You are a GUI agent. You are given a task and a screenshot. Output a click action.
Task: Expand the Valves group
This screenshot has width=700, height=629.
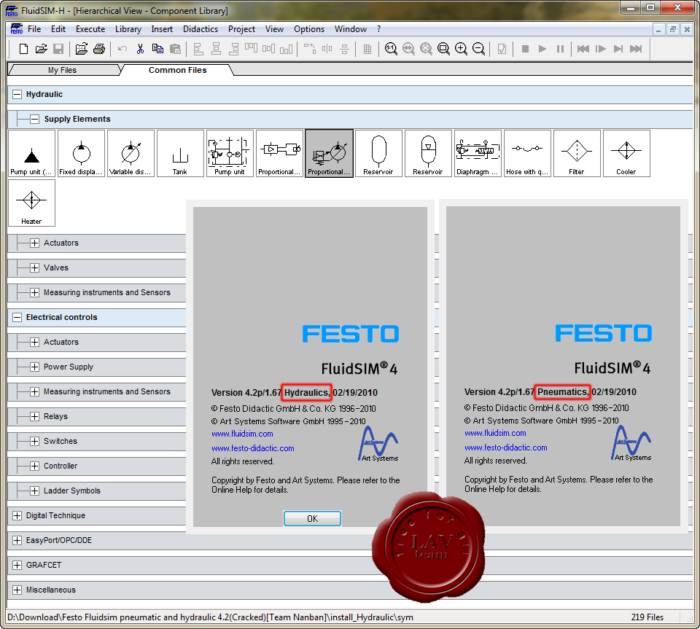(x=34, y=267)
